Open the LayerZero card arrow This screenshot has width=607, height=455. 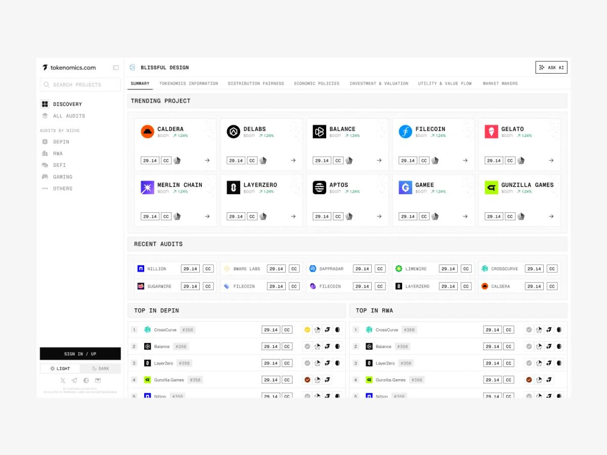point(293,216)
